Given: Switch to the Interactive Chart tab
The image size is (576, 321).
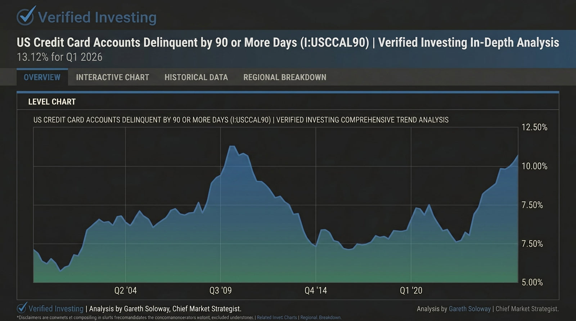Looking at the screenshot, I should click(x=112, y=77).
